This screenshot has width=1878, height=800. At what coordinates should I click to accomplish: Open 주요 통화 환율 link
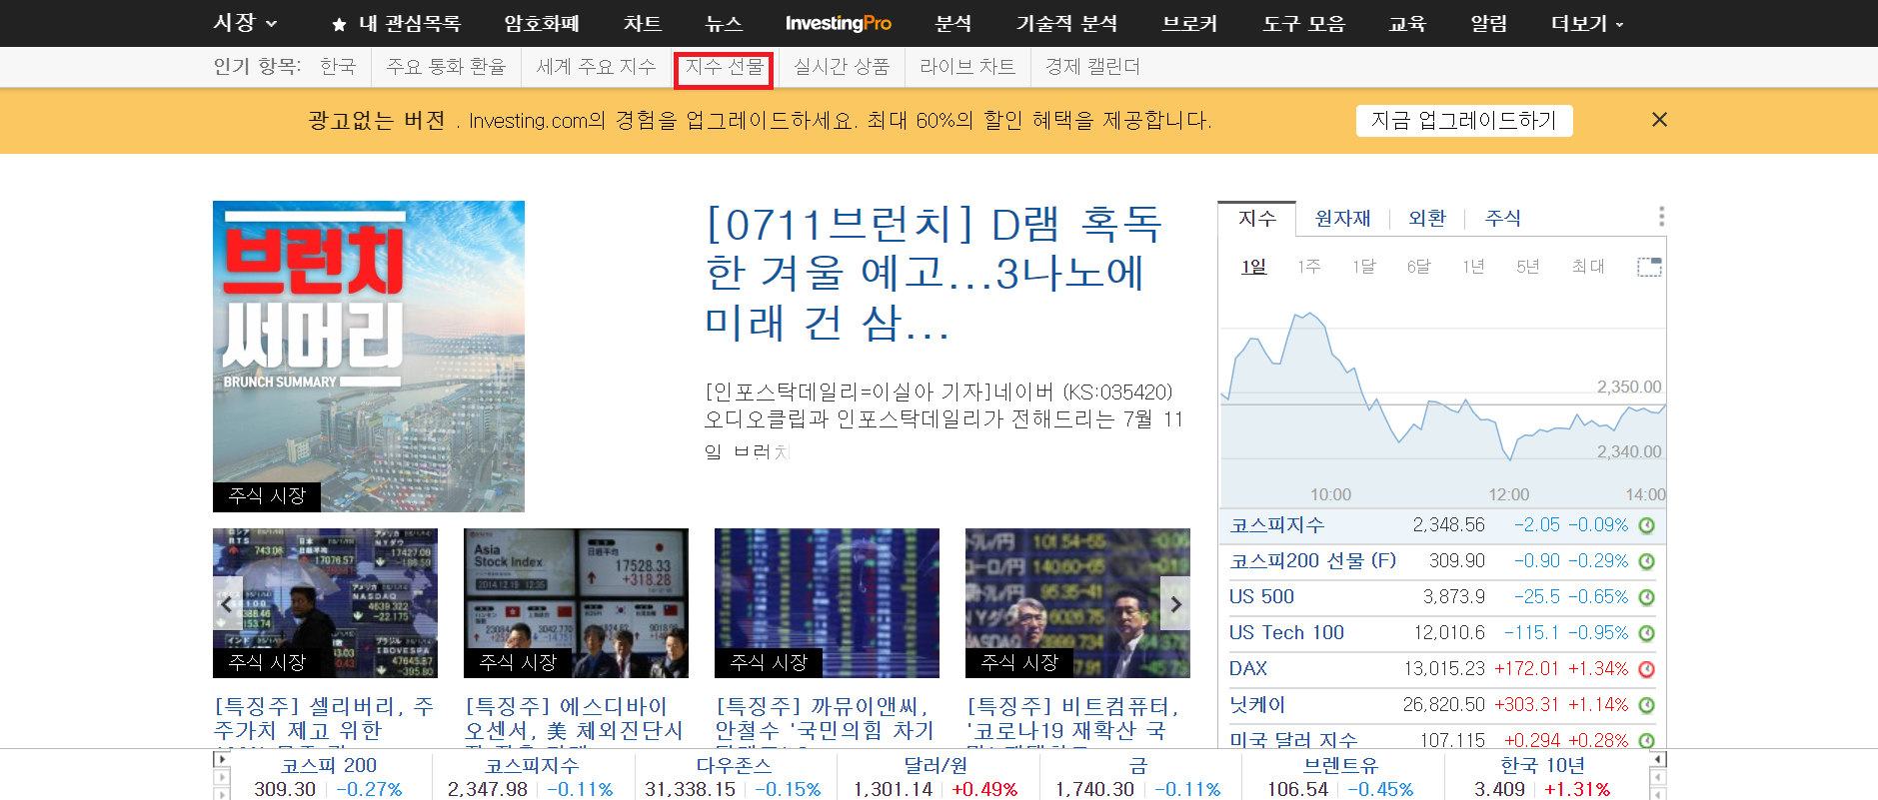coord(446,67)
